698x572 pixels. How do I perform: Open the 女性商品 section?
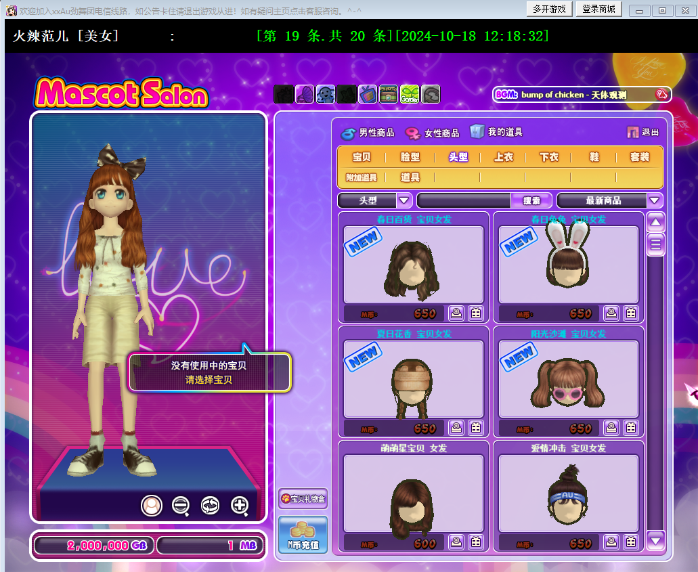(433, 133)
